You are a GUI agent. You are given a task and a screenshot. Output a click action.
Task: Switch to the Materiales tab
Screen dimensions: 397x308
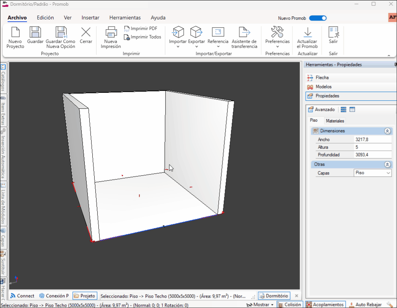(335, 121)
